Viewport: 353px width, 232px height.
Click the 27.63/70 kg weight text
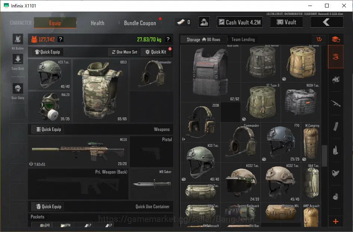(149, 40)
